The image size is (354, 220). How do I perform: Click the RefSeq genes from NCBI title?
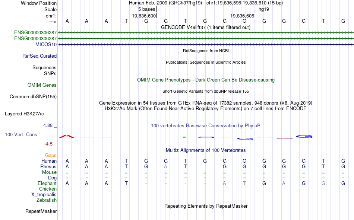click(206, 51)
